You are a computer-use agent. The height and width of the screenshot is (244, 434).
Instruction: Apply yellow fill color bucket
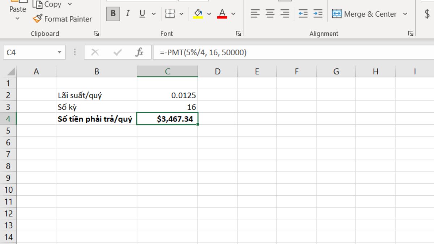point(198,14)
